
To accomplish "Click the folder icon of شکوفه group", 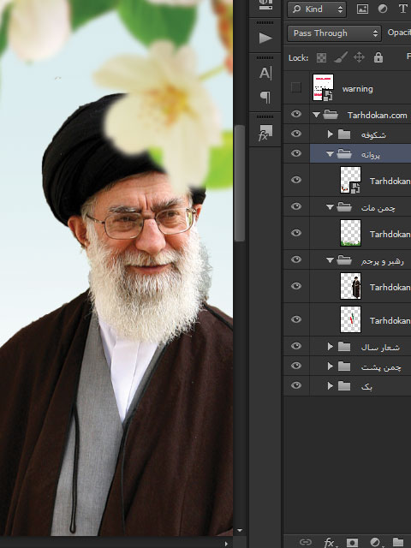I will 344,134.
